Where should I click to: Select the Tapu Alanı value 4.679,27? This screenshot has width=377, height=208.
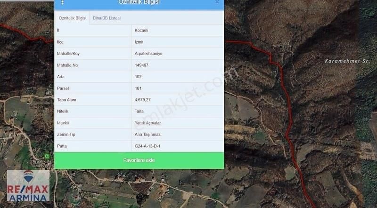click(x=143, y=100)
